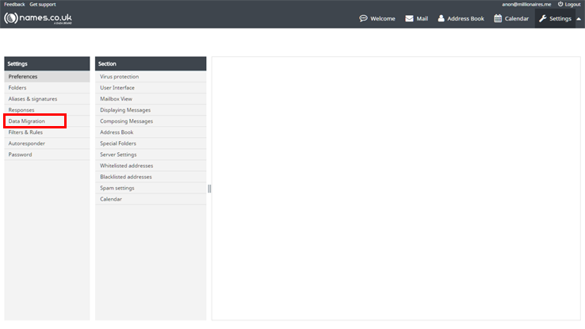This screenshot has height=329, width=585.
Task: Collapse the top bar with the up arrow
Action: tap(578, 18)
